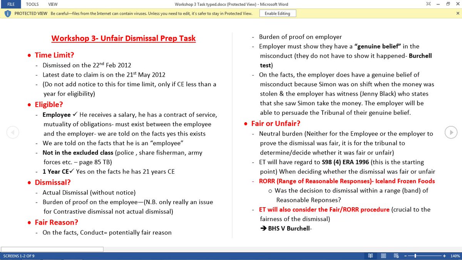Click the 'Dismissal?' heading

click(x=53, y=182)
